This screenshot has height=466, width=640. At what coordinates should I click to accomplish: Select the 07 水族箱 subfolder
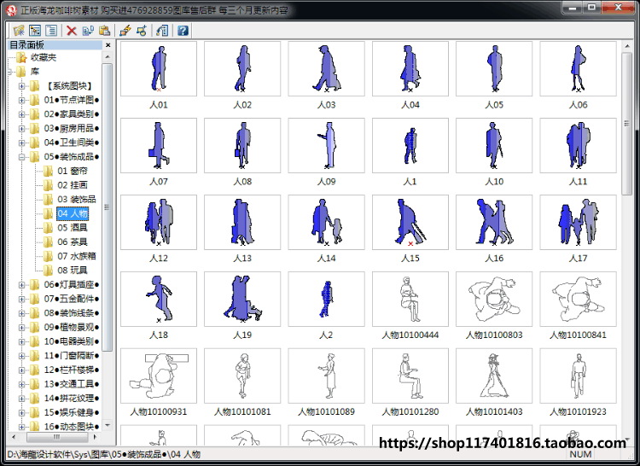point(76,256)
